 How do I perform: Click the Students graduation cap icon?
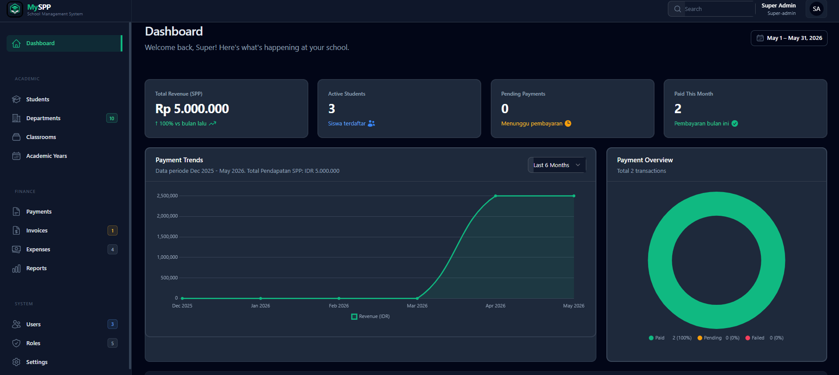16,100
